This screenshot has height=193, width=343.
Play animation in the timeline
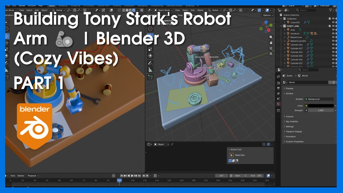[132, 176]
